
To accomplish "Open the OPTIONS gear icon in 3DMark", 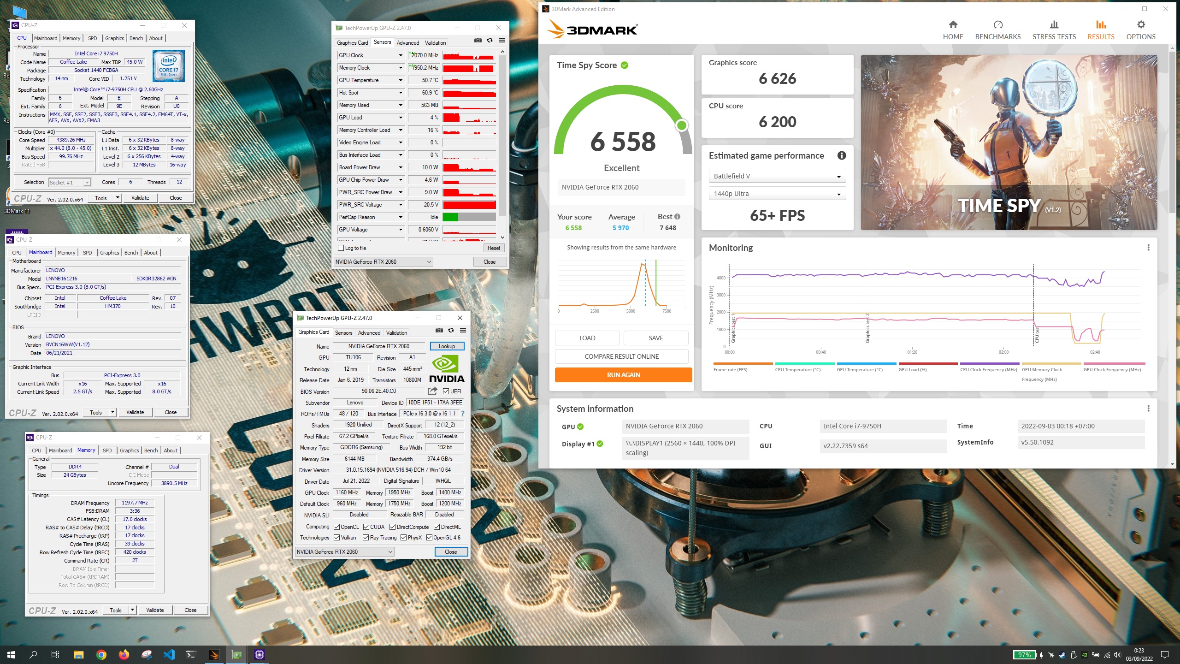I will click(1141, 24).
